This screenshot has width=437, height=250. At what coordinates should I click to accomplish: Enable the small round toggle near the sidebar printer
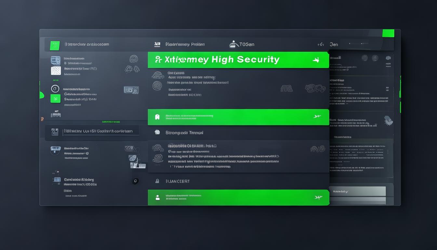coord(135,180)
